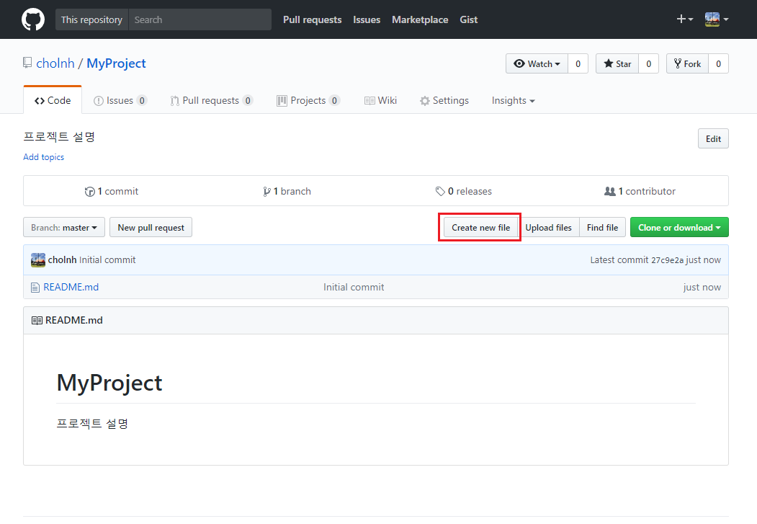Open the repository Pull requests tab
757x524 pixels.
[212, 100]
